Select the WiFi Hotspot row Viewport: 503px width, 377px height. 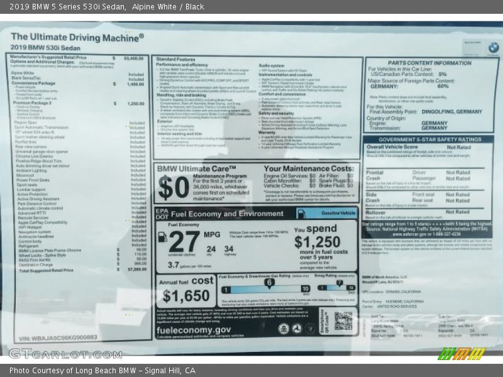pyautogui.click(x=82, y=227)
